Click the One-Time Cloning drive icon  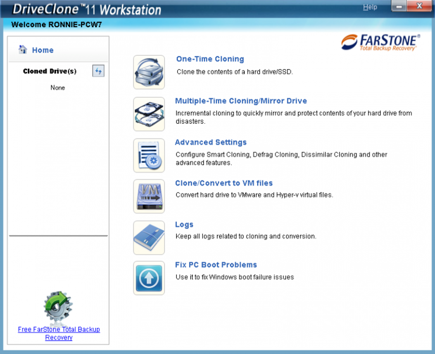coord(149,72)
